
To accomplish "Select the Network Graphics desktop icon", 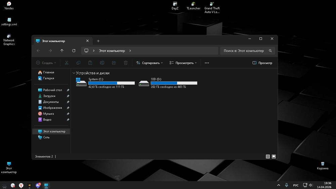I will [9, 40].
